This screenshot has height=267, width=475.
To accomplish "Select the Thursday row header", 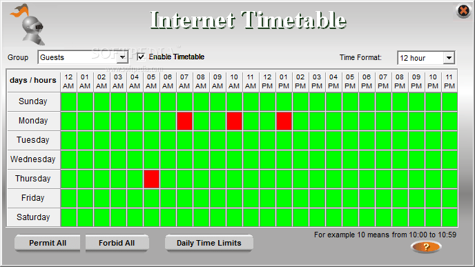I will (34, 179).
